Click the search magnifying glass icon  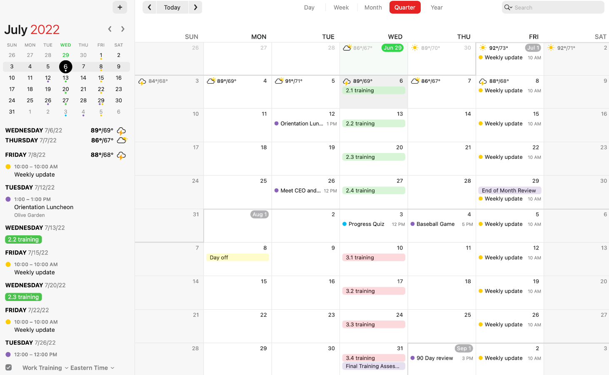point(509,7)
